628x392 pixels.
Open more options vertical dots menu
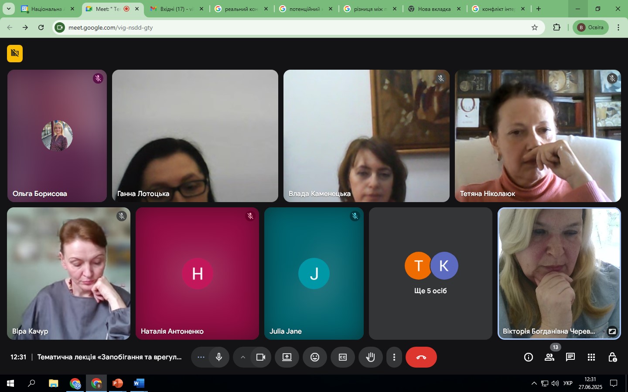click(x=394, y=357)
